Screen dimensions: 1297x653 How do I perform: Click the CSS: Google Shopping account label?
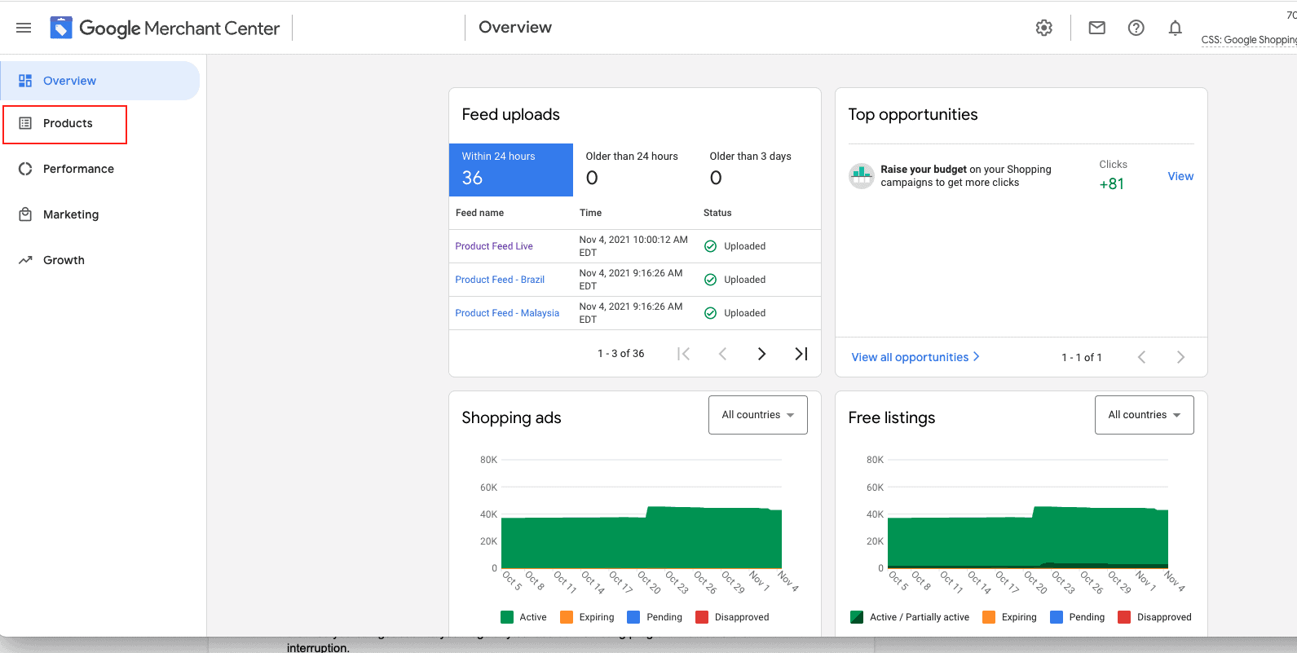(x=1249, y=40)
